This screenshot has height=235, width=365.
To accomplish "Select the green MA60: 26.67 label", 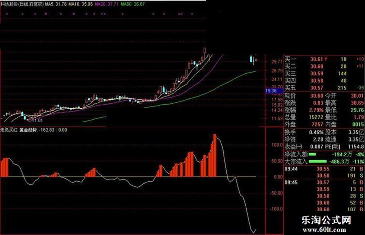I will [x=133, y=4].
